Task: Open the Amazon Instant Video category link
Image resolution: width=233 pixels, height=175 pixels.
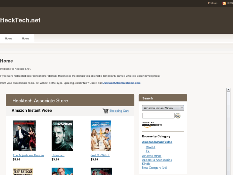Action: click(x=157, y=142)
